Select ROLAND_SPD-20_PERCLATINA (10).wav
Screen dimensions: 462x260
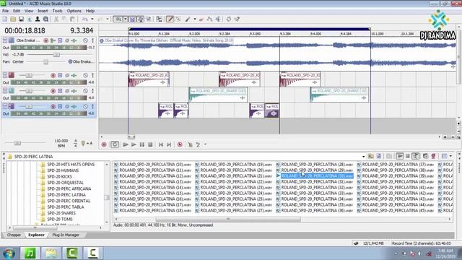[x=155, y=165]
